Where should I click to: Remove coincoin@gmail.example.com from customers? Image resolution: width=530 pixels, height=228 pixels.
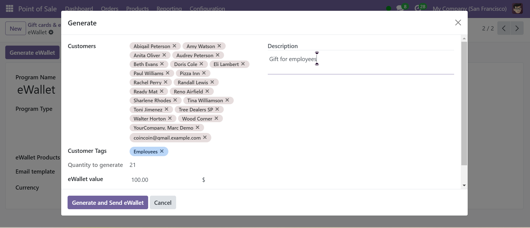coord(205,137)
